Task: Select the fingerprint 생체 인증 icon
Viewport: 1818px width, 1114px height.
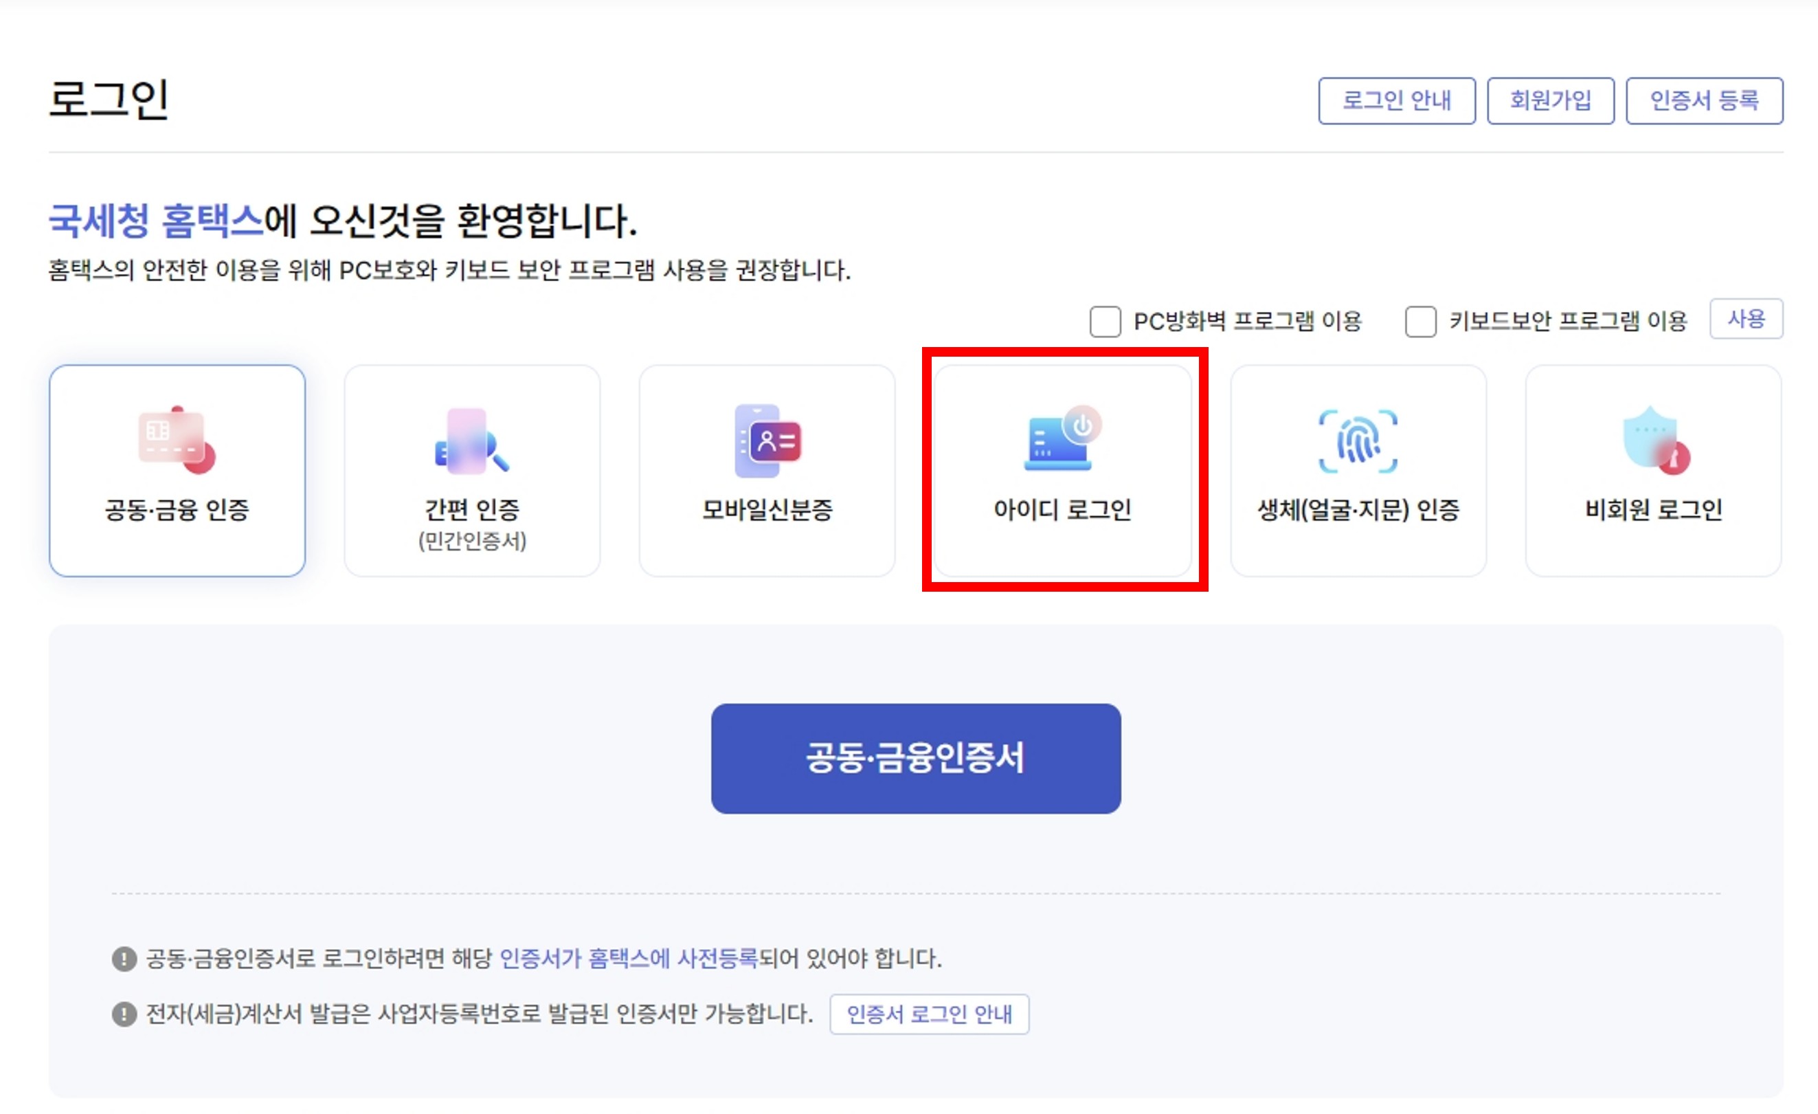Action: click(x=1358, y=441)
